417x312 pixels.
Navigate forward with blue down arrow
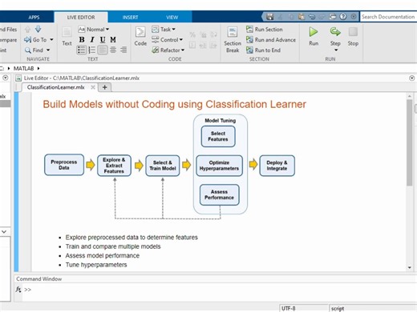(38, 30)
